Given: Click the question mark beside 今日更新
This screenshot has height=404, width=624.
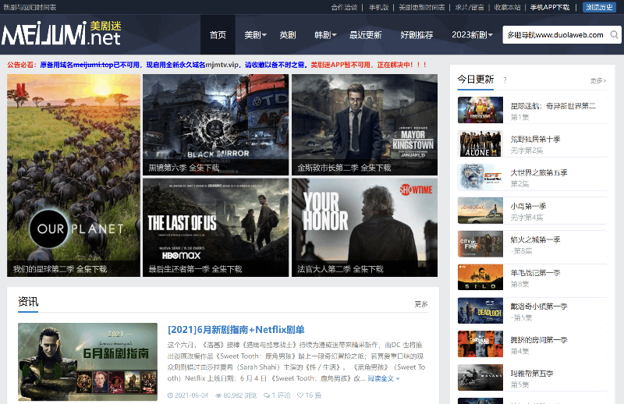Looking at the screenshot, I should click(505, 80).
